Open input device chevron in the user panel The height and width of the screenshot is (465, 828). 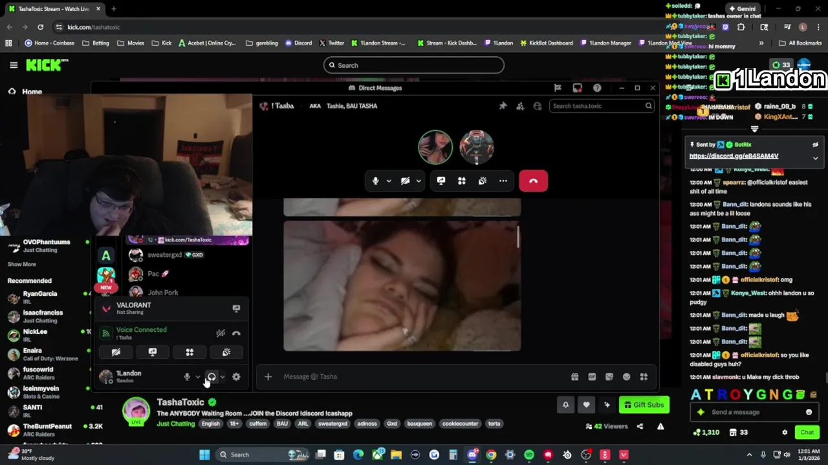tap(198, 377)
